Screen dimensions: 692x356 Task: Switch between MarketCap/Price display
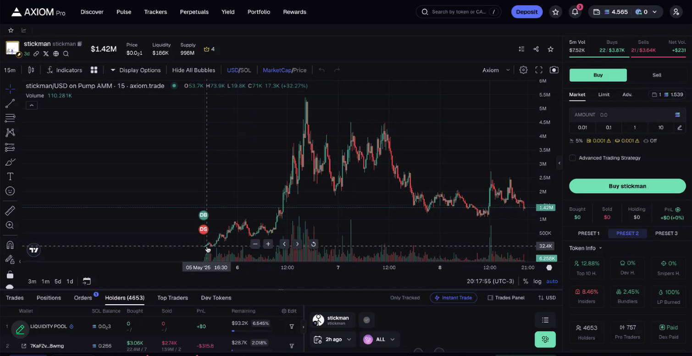click(284, 70)
